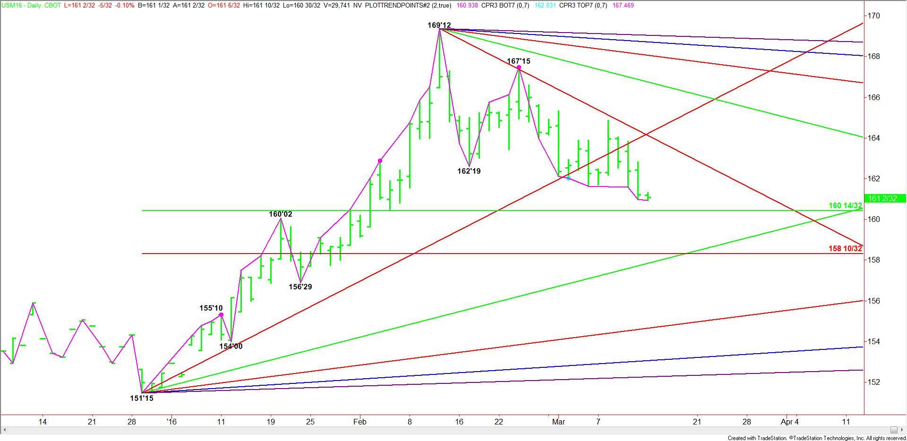Click the volume value V=29,741
The image size is (907, 441).
tap(338, 6)
